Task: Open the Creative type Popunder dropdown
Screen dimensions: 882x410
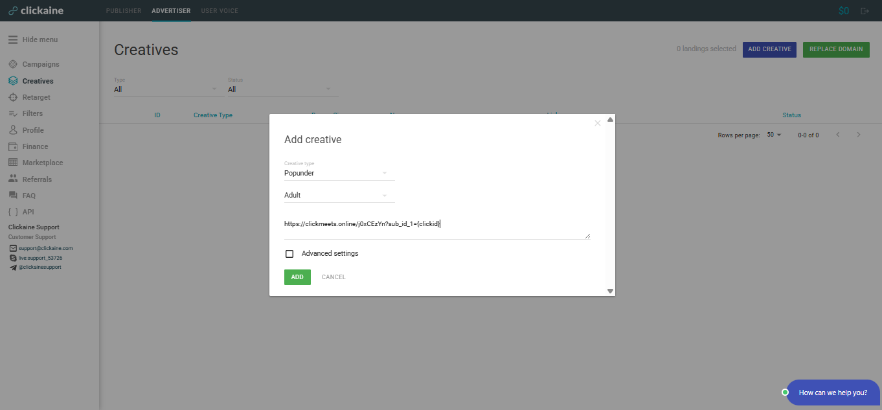Action: tap(339, 174)
